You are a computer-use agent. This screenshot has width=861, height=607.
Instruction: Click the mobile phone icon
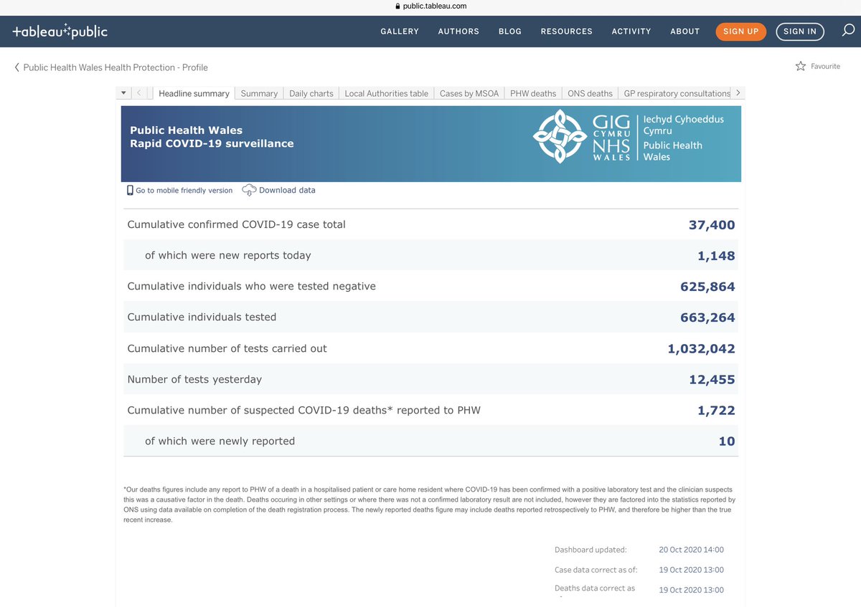pyautogui.click(x=130, y=190)
